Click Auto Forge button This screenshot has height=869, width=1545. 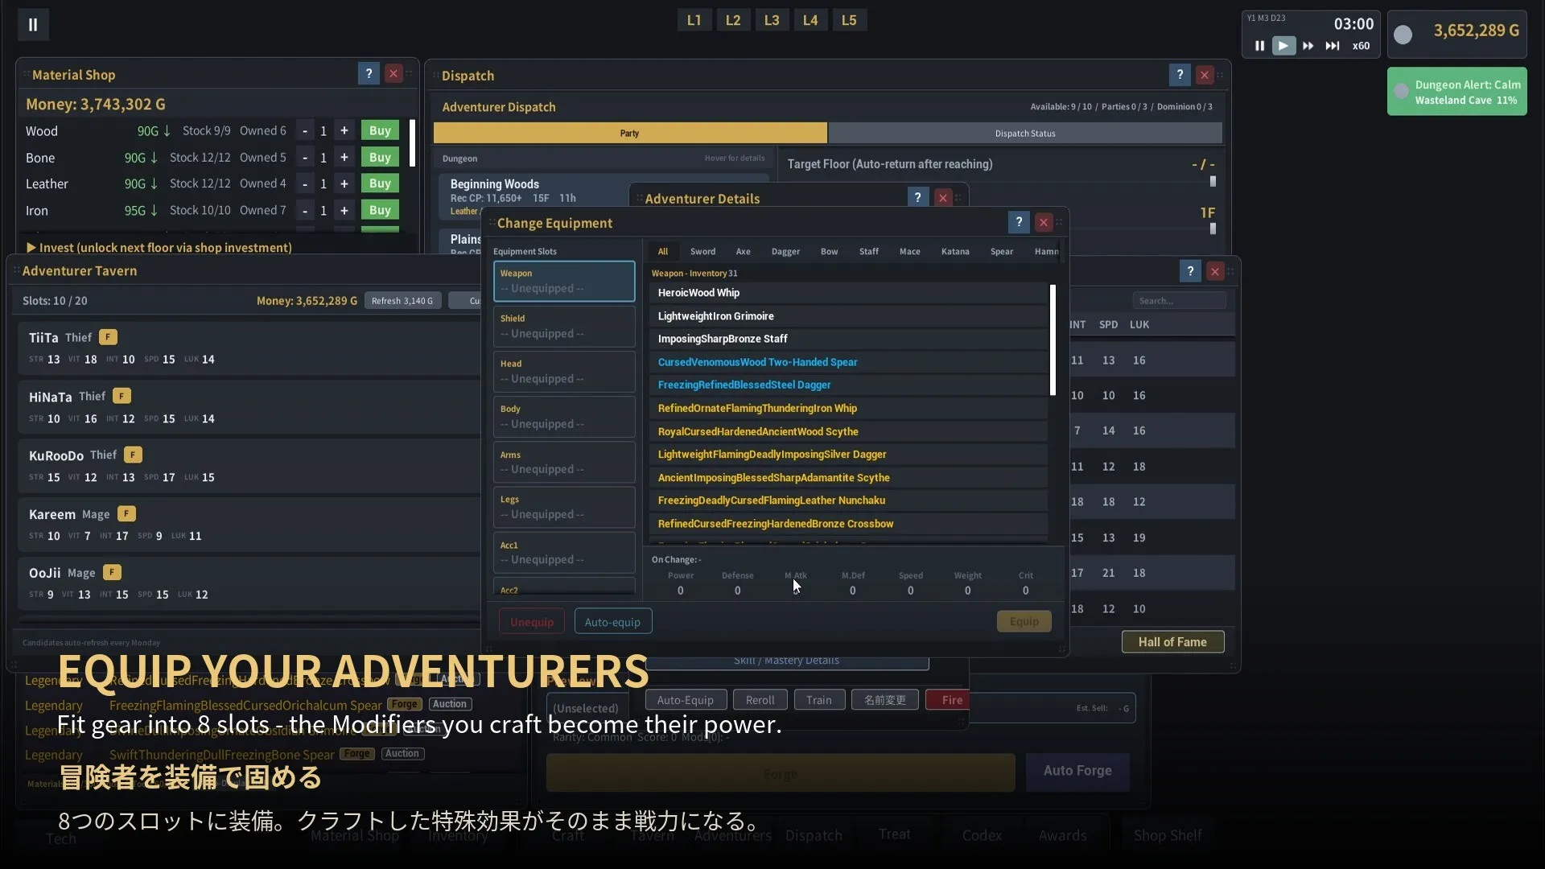(x=1077, y=771)
